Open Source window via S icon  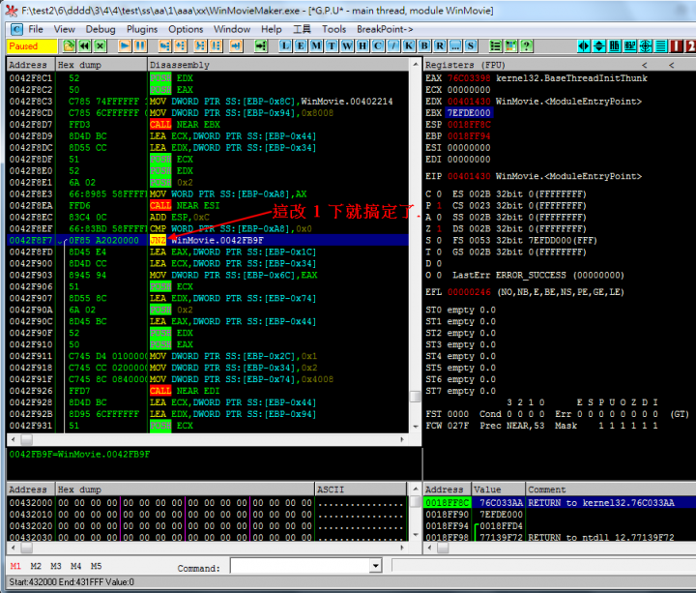[471, 45]
